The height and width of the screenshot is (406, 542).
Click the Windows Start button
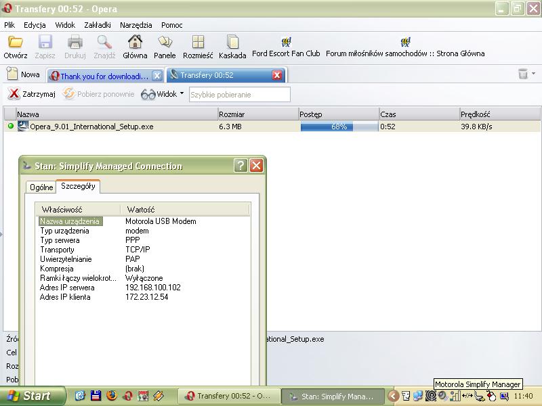point(31,396)
